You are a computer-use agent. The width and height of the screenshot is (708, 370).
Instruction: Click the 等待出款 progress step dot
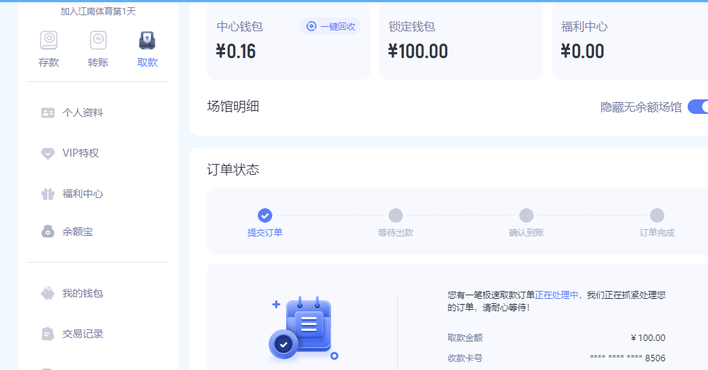point(396,215)
